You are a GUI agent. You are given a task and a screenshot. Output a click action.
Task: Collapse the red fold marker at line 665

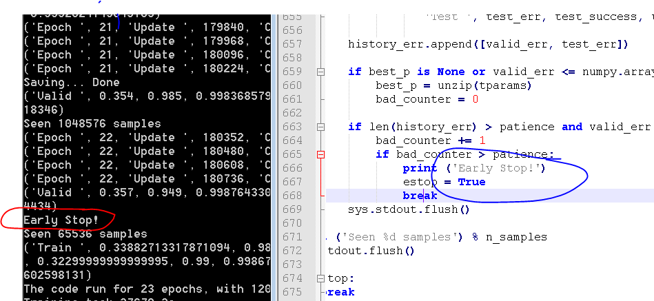click(320, 155)
